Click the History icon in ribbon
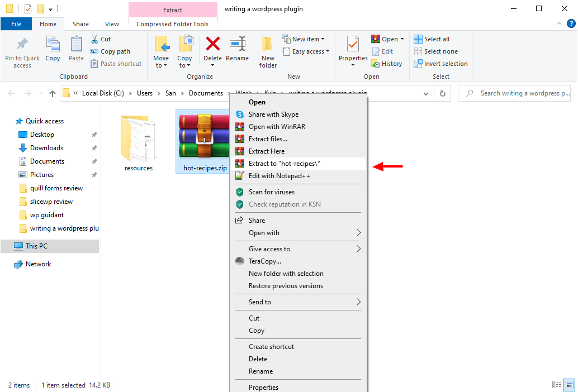This screenshot has height=392, width=578. coord(387,64)
